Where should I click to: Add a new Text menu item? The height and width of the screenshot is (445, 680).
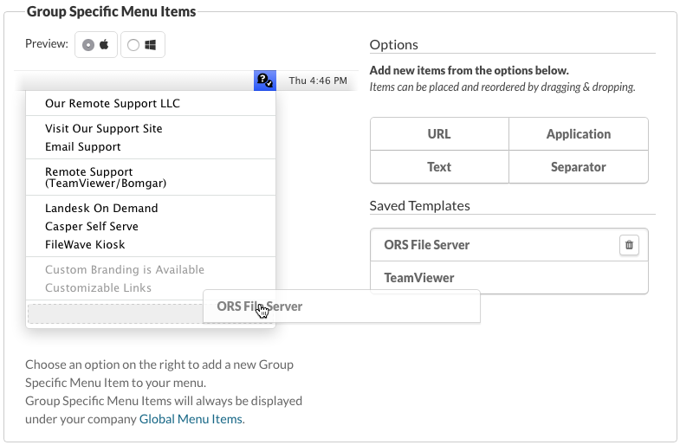click(x=439, y=167)
